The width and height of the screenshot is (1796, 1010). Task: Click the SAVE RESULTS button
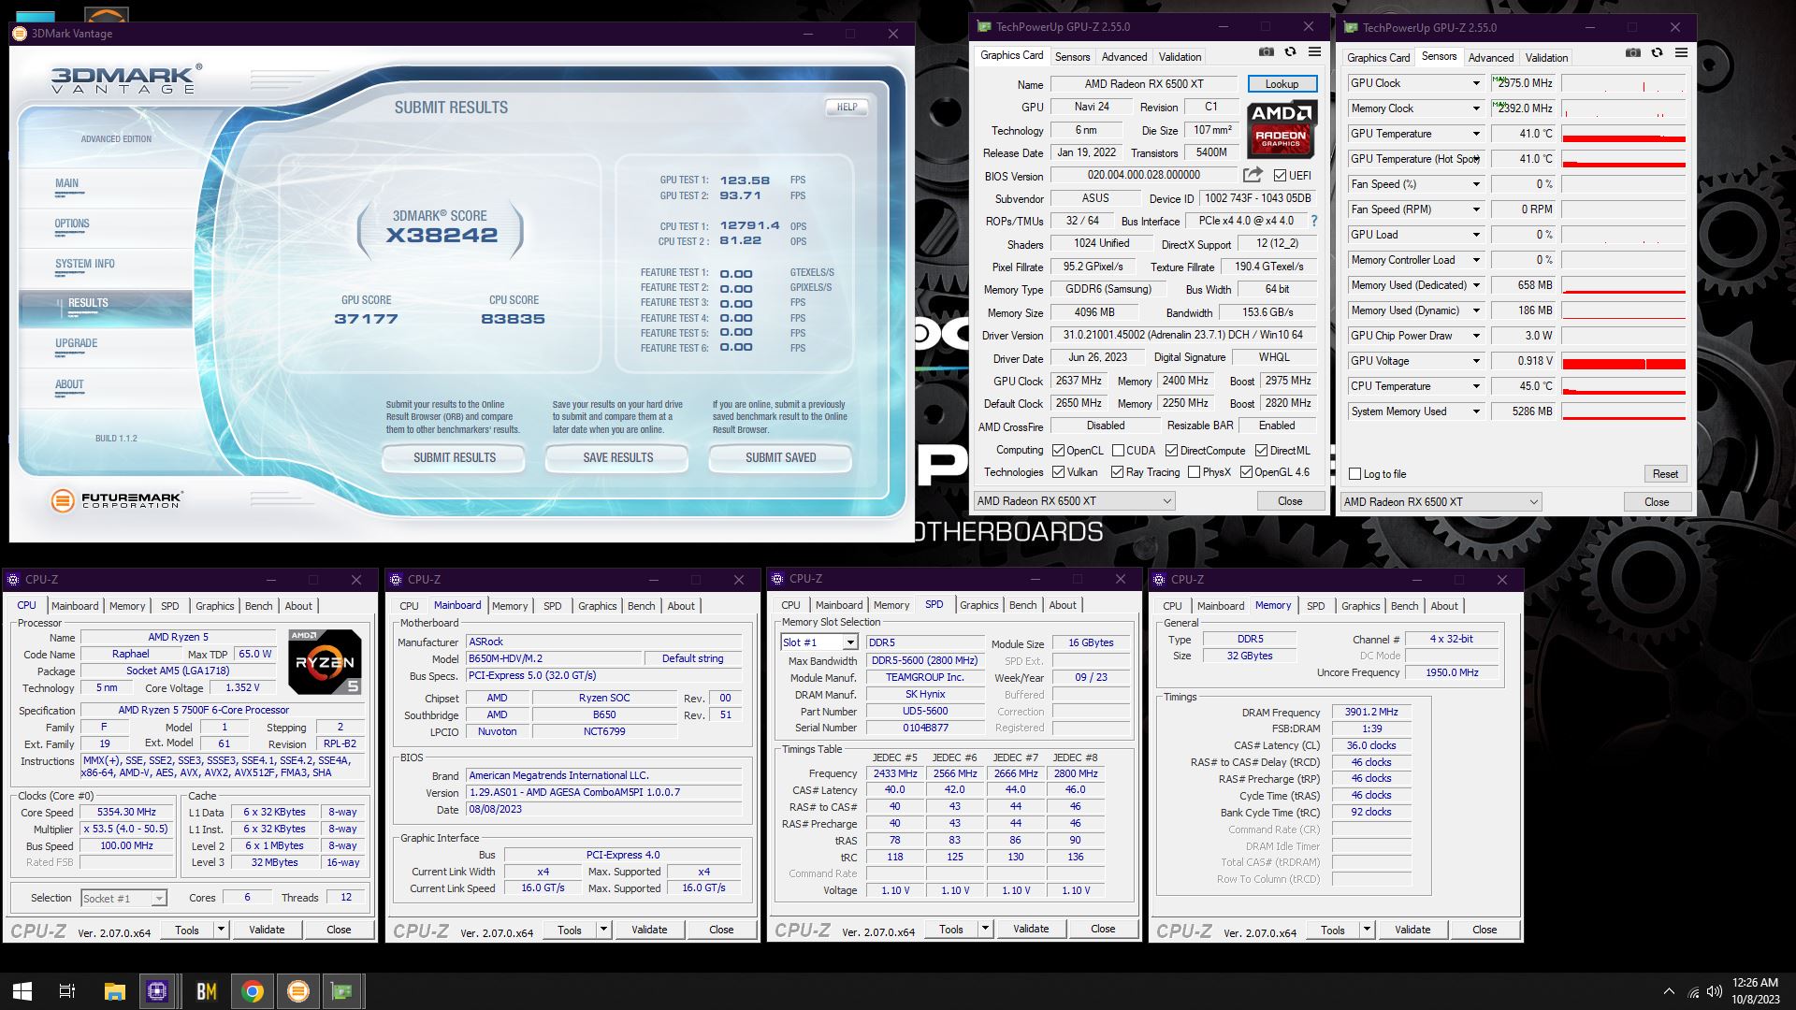(618, 457)
